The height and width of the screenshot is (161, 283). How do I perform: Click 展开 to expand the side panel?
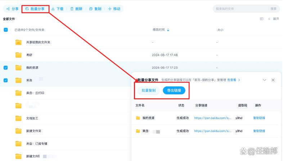pos(274,19)
